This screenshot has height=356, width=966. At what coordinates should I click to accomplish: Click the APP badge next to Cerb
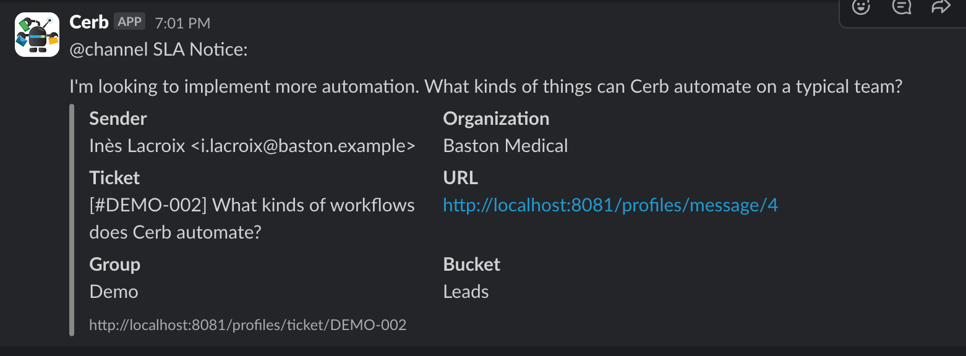(130, 22)
